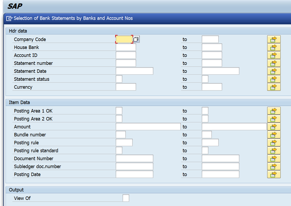Open multiple selection for Posting rule standard
Screen dimensions: 291x206
pyautogui.click(x=274, y=150)
